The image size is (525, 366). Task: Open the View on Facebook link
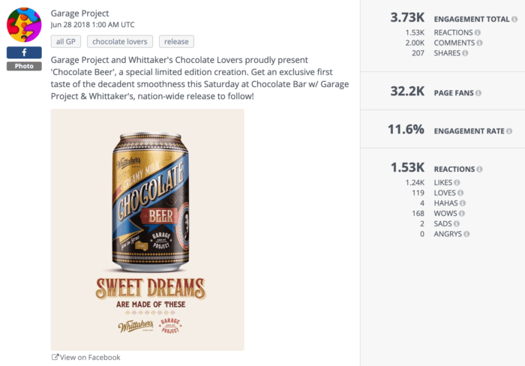(x=85, y=357)
